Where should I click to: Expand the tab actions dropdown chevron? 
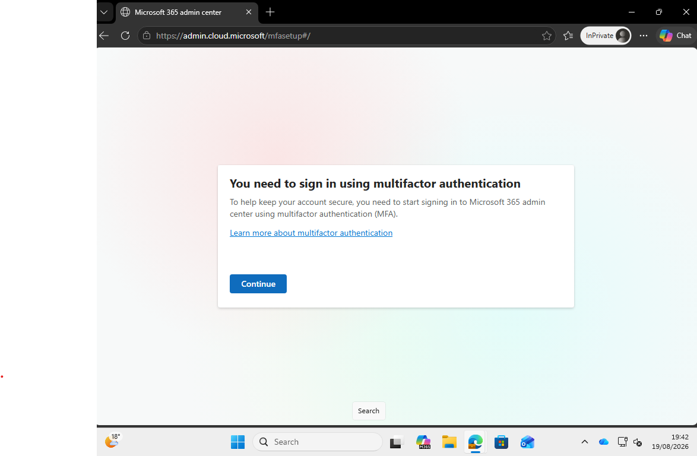(104, 12)
